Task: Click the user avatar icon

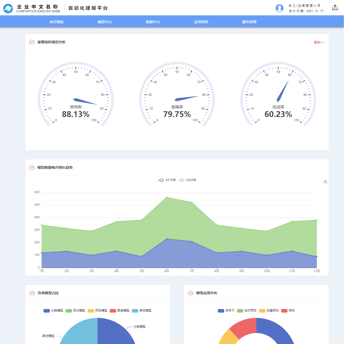Action: 279,8
